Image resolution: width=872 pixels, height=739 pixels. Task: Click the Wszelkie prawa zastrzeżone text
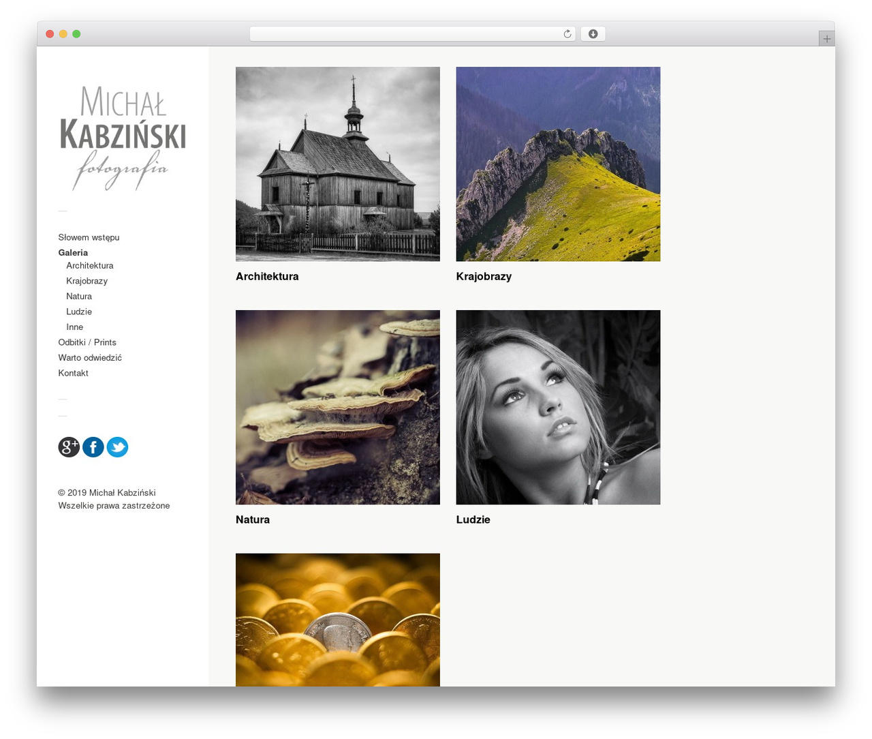tap(114, 505)
